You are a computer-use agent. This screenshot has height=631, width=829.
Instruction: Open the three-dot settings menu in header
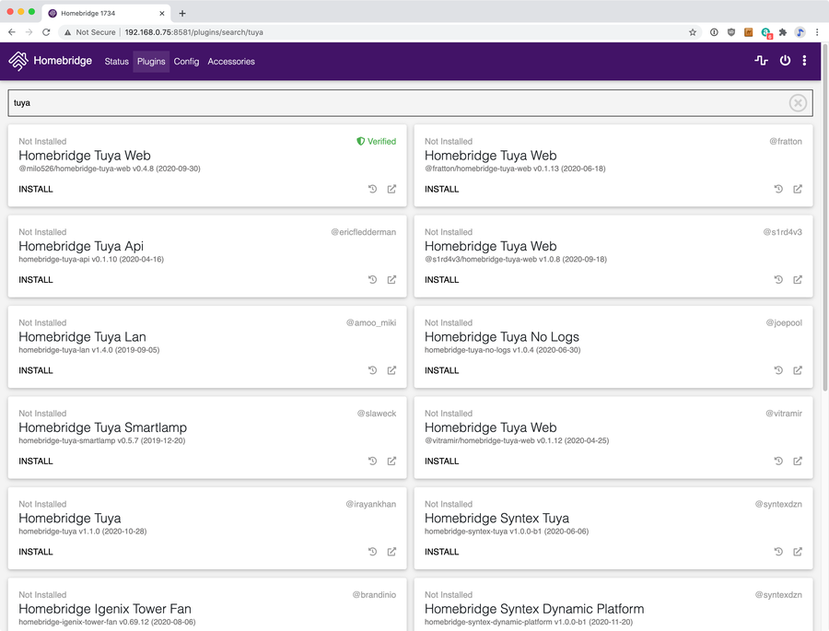[x=804, y=61]
